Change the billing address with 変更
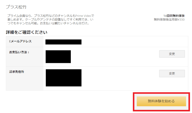 [x=172, y=73]
